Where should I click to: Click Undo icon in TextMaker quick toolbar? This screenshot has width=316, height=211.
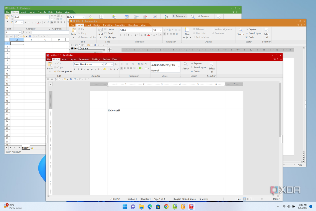click(75, 79)
